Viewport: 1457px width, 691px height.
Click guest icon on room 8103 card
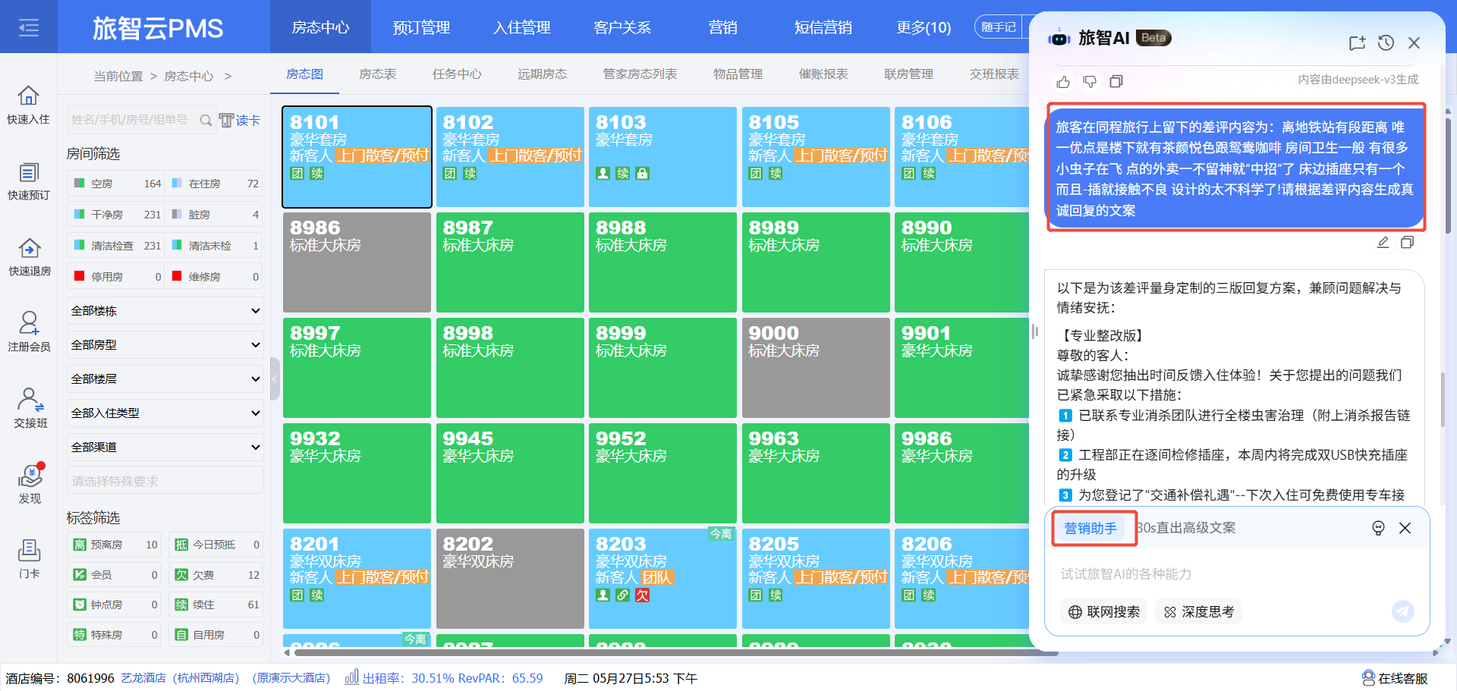[603, 174]
